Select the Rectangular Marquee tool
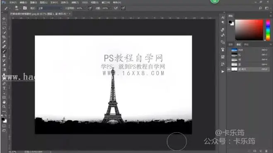This screenshot has height=153, width=273. click(x=4, y=23)
